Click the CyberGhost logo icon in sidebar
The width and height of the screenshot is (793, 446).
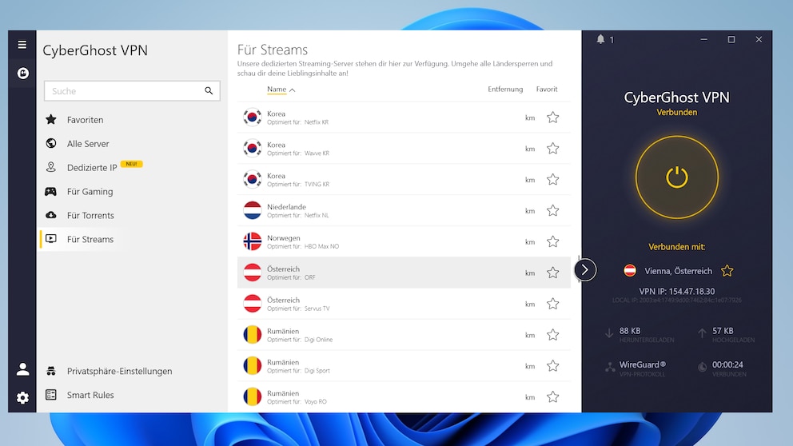point(22,74)
